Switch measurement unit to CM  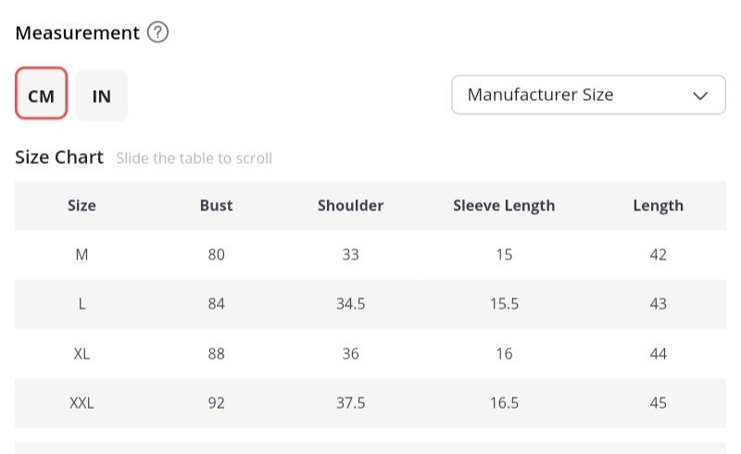[42, 95]
